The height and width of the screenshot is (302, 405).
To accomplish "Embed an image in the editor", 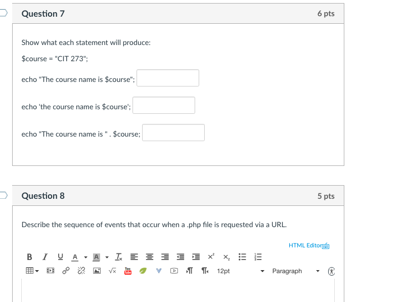I will 97,271.
